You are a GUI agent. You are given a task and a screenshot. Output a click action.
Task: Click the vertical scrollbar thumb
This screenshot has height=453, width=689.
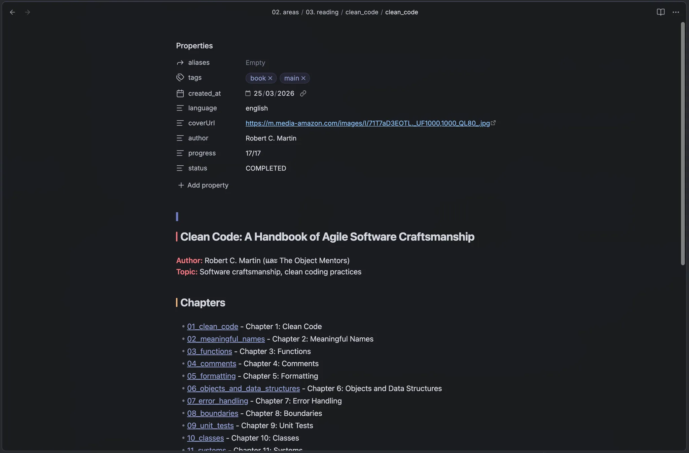(x=683, y=144)
